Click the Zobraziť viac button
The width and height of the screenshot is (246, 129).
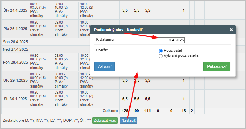105,120
